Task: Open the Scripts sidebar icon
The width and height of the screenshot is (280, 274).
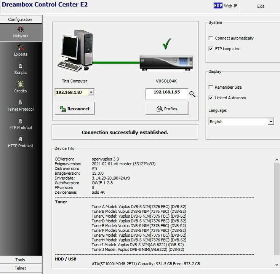Action: (21, 66)
